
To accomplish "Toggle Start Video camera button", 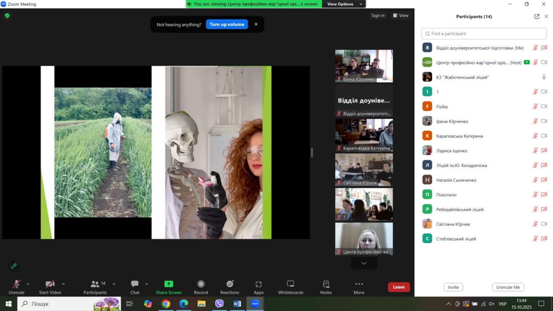I will click(50, 287).
